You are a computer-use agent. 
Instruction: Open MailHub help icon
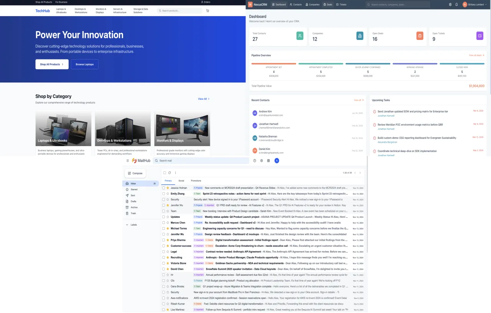[255, 161]
